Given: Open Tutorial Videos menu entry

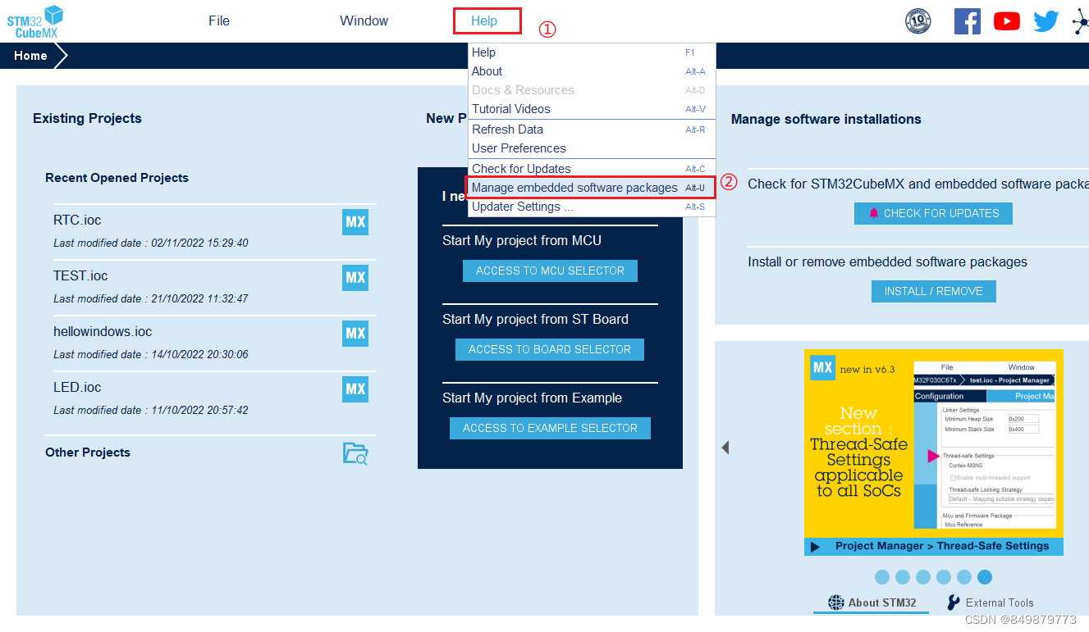Looking at the screenshot, I should (x=592, y=109).
